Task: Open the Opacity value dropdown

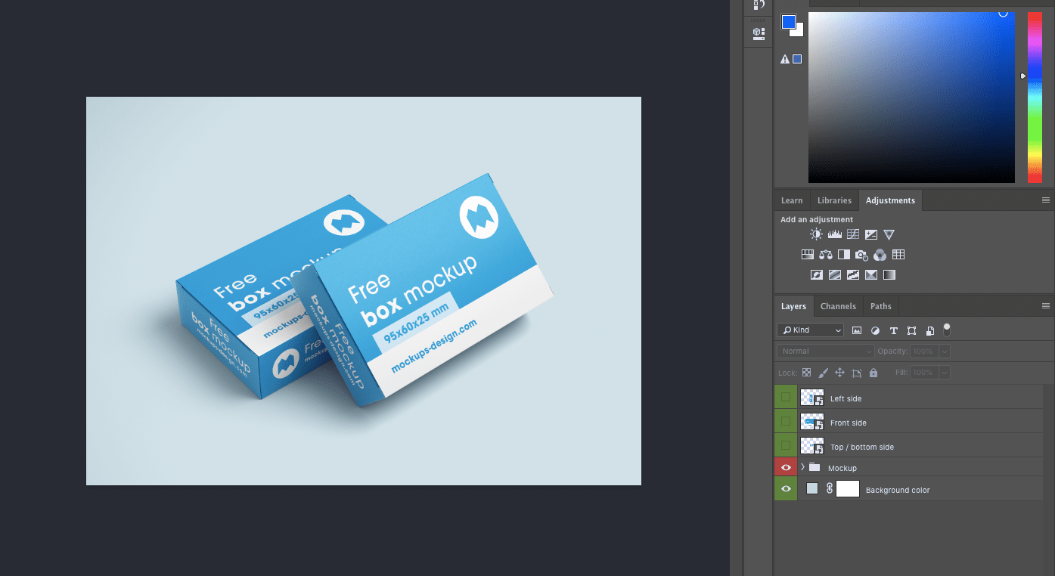Action: [x=943, y=351]
